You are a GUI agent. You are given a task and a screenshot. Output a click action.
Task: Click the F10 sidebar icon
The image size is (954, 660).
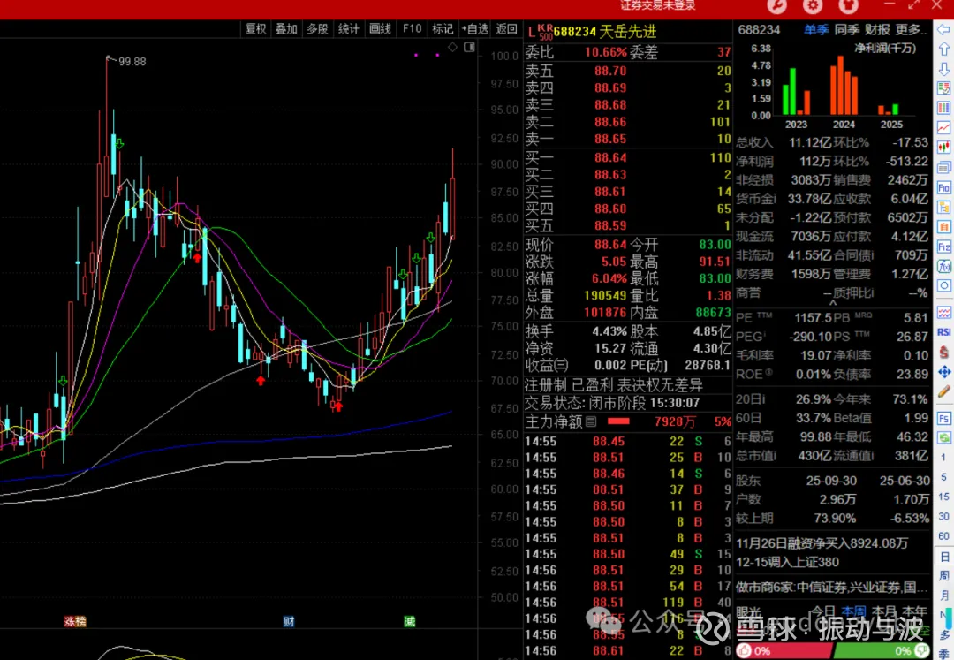click(944, 187)
